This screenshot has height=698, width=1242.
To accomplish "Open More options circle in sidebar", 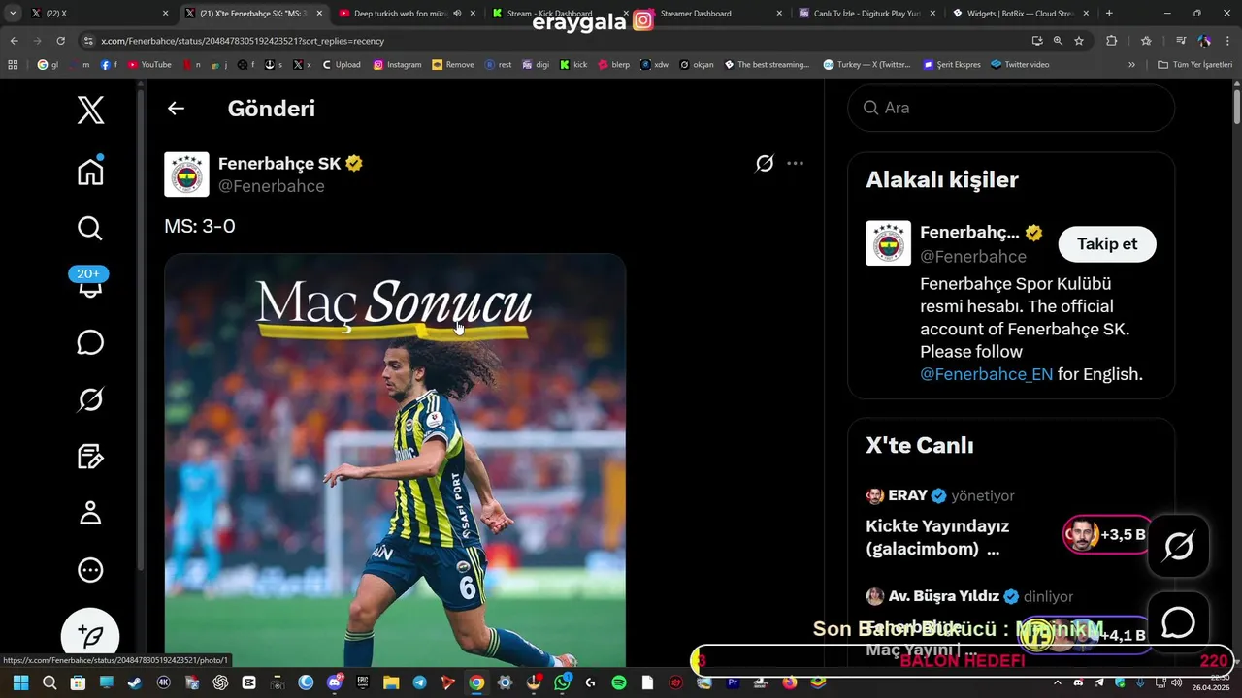I will 90,570.
